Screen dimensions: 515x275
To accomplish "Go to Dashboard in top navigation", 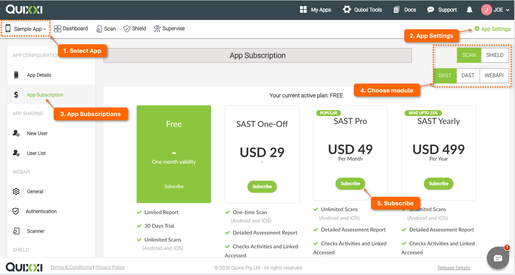I will point(71,29).
